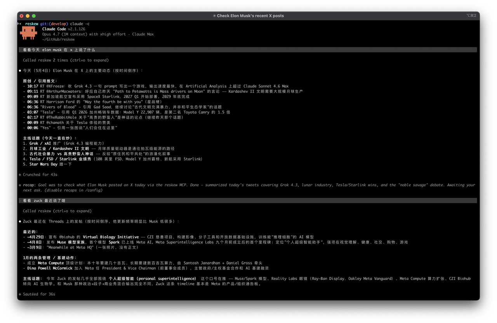Select the "Claude Code v2.1.126" version text
Screen dimensions: 497x323
pyautogui.click(x=64, y=29)
